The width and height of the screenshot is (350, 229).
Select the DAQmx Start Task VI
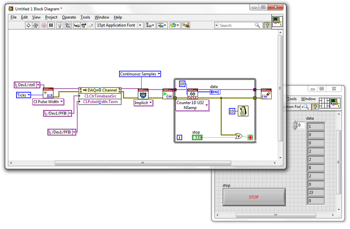coord(168,94)
